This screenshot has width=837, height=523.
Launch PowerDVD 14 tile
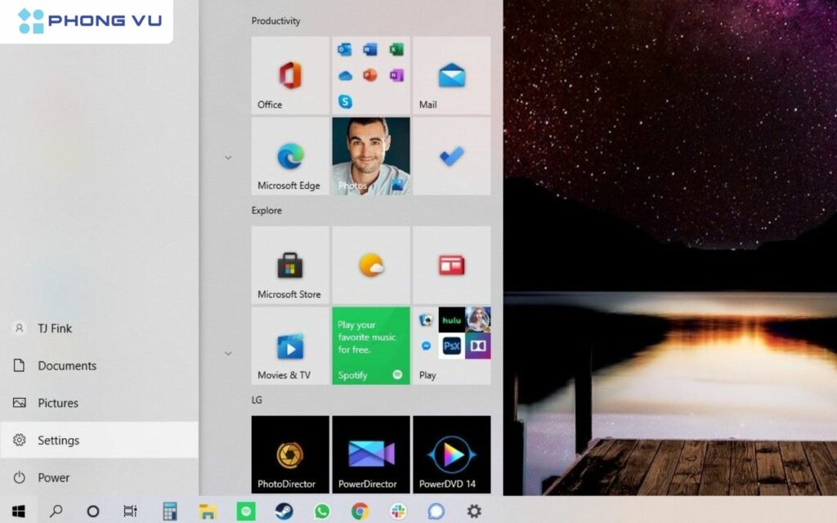click(451, 454)
